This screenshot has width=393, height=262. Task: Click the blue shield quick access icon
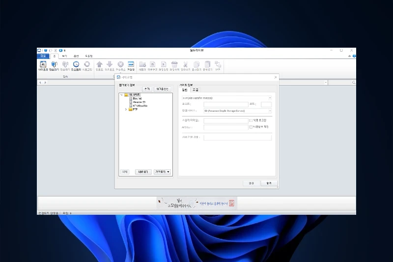[46, 51]
